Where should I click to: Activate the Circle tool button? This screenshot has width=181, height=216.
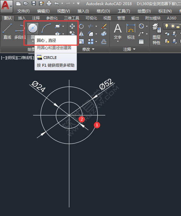point(33,28)
